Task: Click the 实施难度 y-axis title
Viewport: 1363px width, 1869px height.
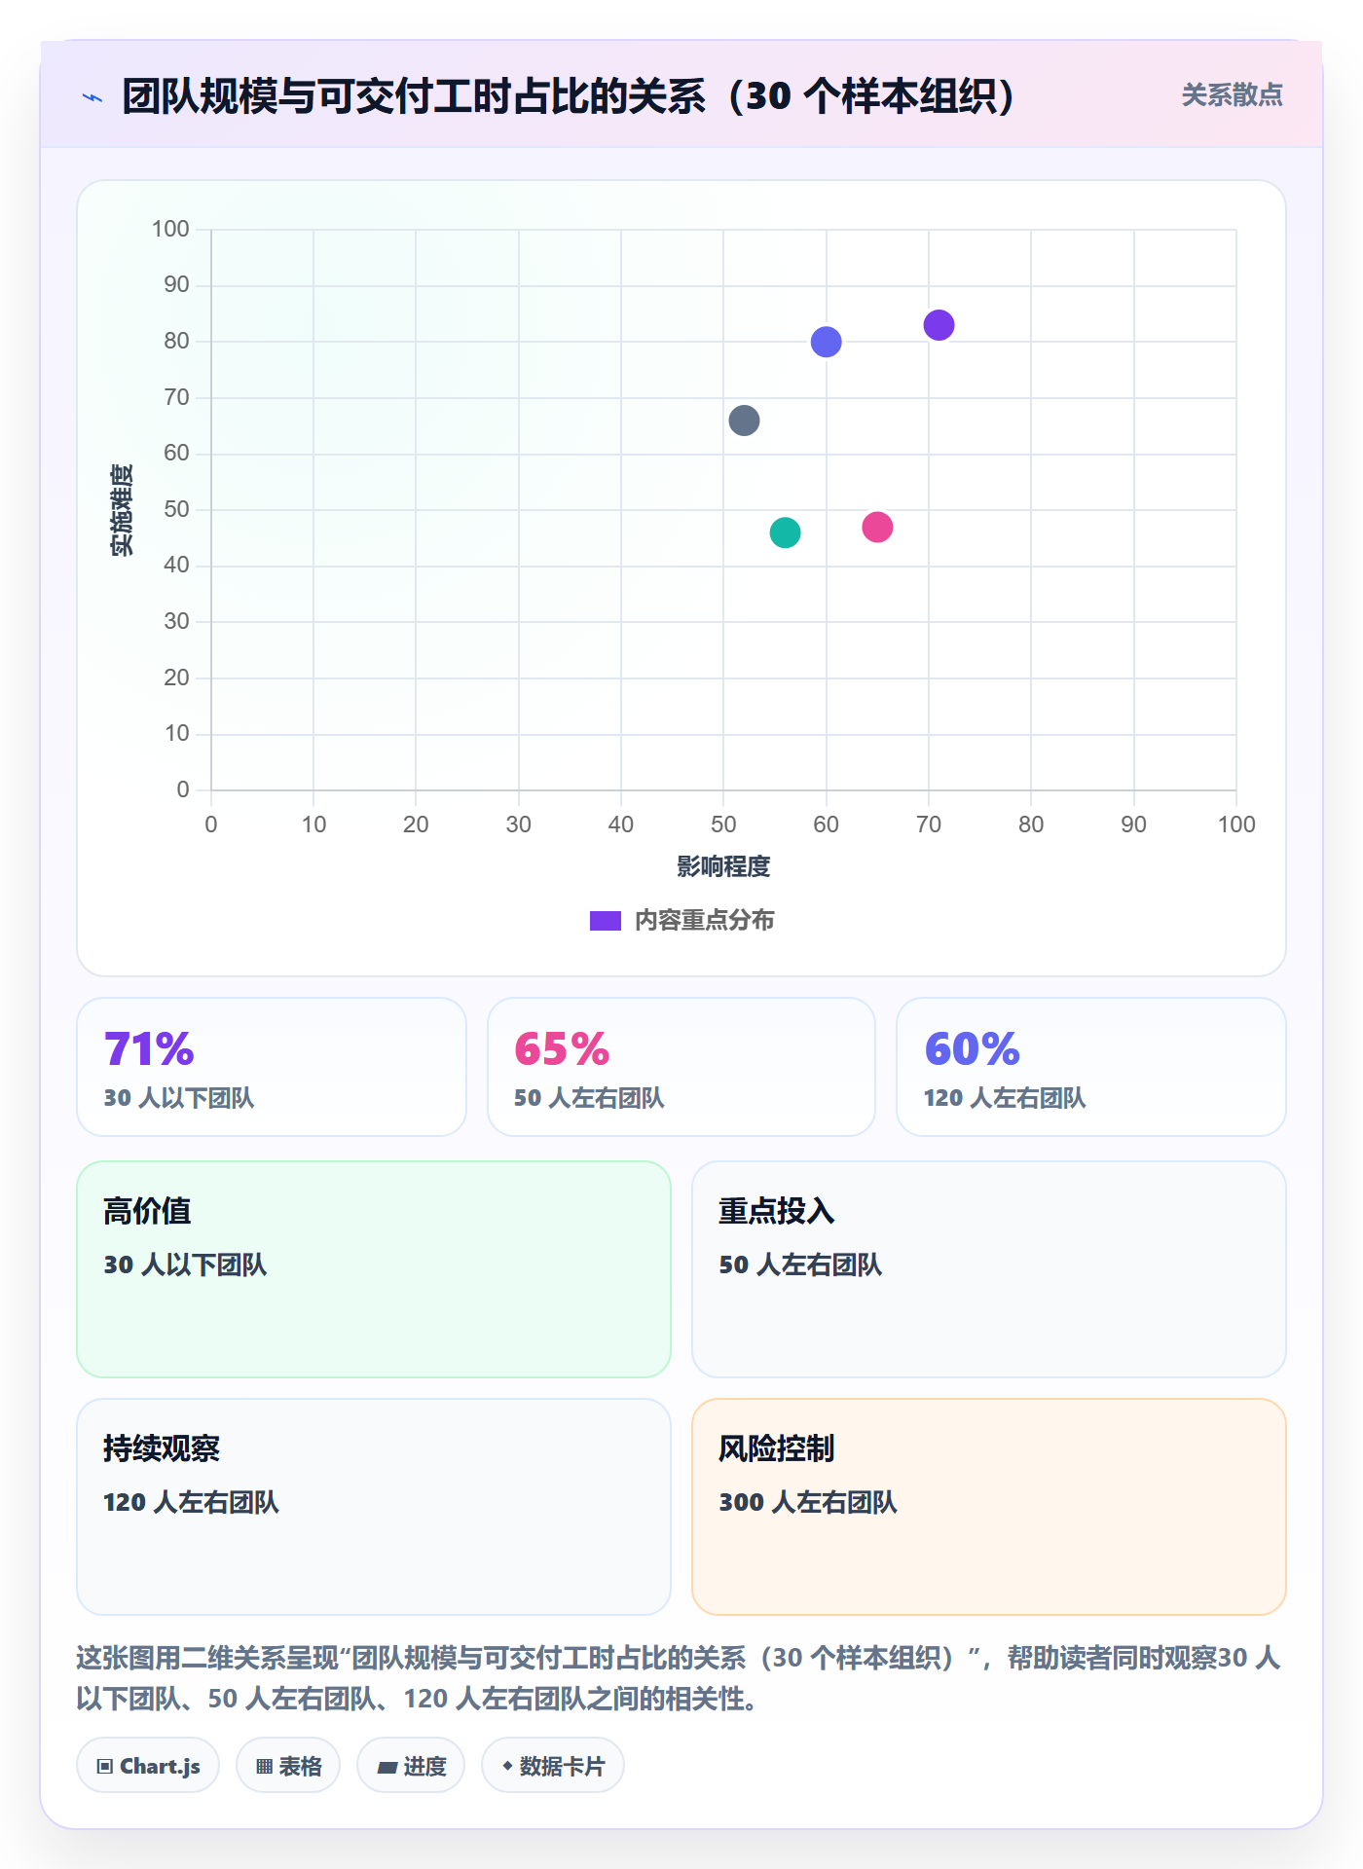Action: tap(122, 510)
